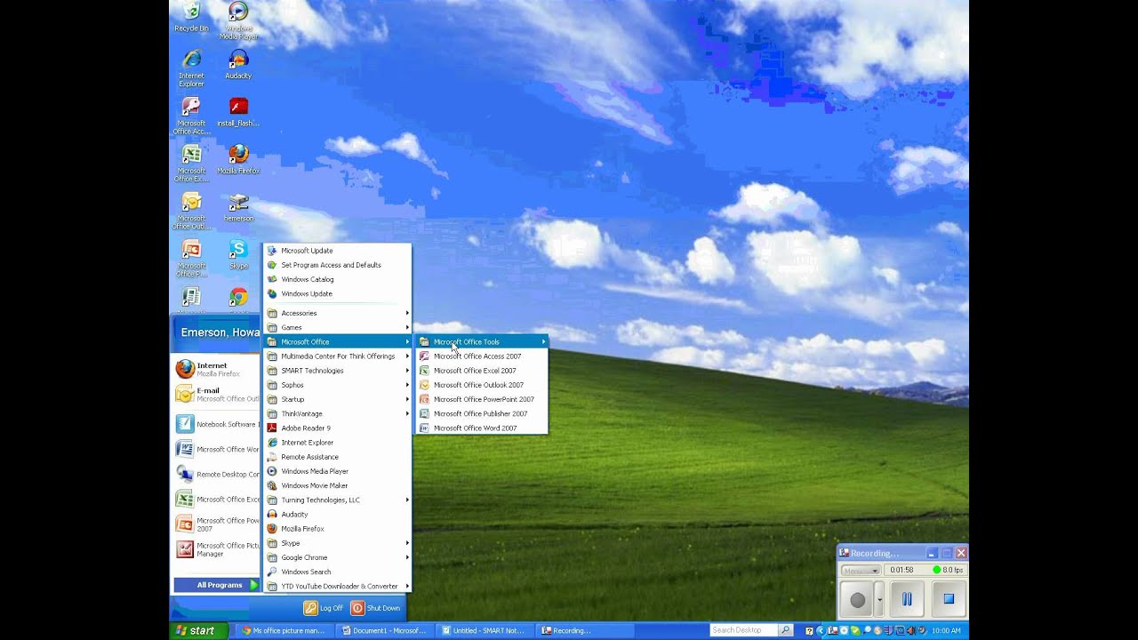Image resolution: width=1138 pixels, height=640 pixels.
Task: Choose Windows Catalog menu entry
Action: point(337,279)
